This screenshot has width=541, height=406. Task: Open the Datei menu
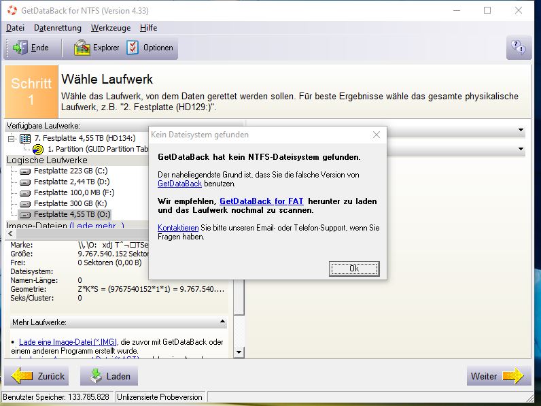coord(15,28)
